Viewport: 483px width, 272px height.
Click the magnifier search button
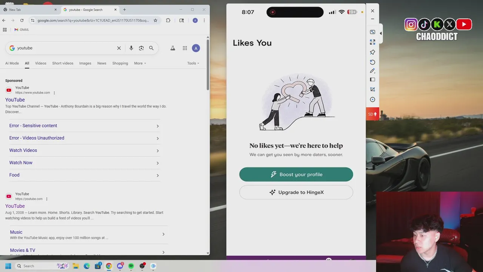tap(151, 48)
